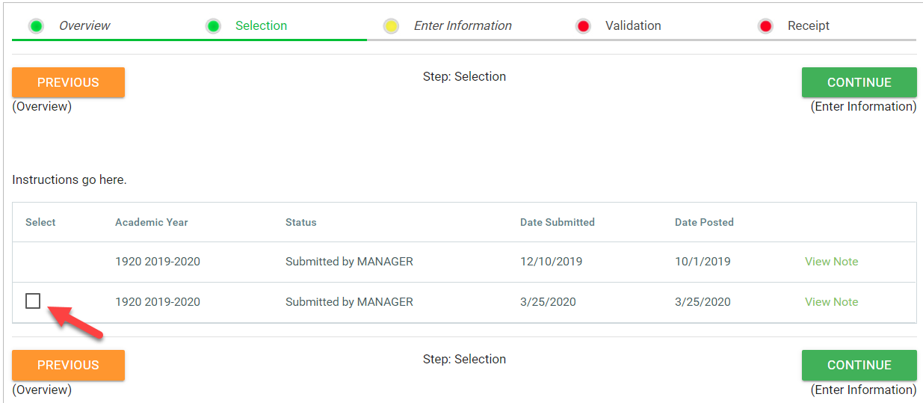Click the Date Submitted column header
This screenshot has width=923, height=403.
(x=558, y=222)
